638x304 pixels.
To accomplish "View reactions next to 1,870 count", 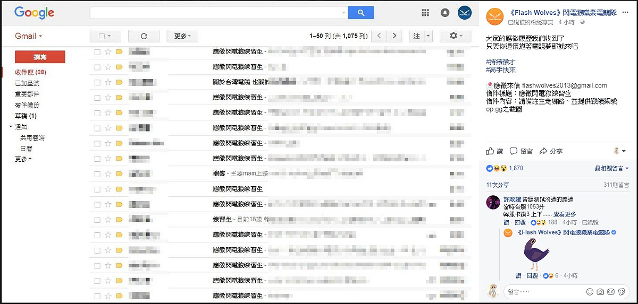I will pyautogui.click(x=497, y=168).
